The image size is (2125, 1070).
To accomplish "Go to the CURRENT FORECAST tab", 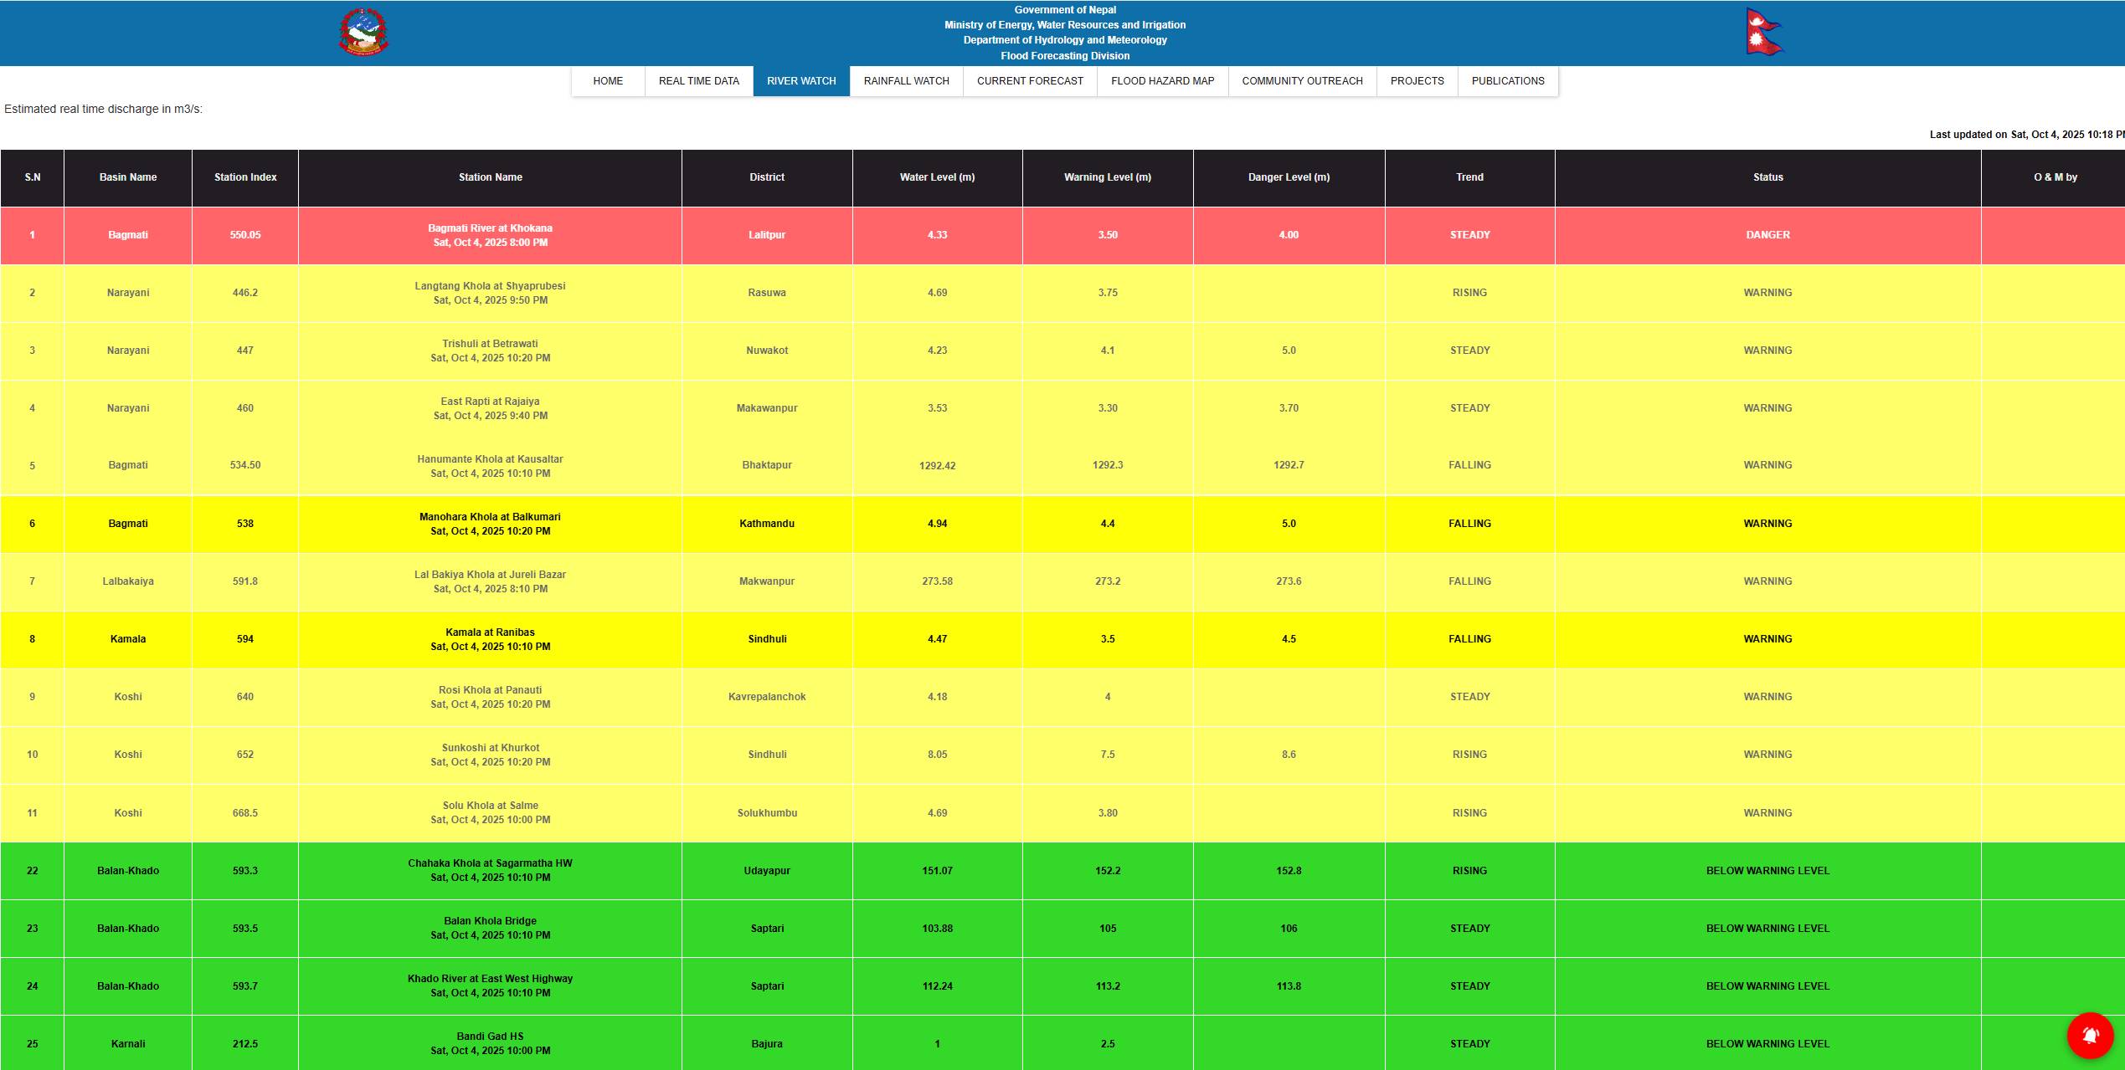I will point(1030,81).
